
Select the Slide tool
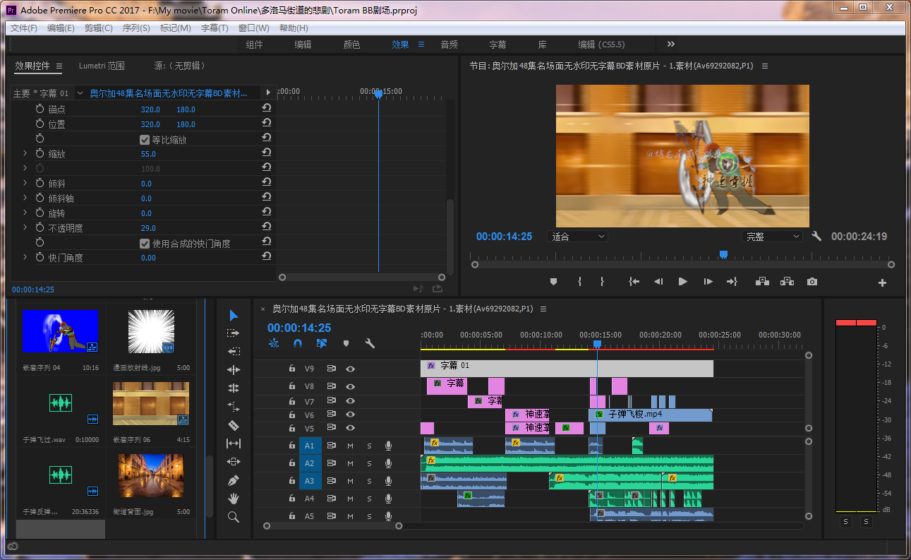234,462
